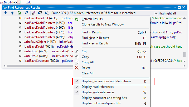Click the scrollbar down arrow in results
The image size is (189, 107).
click(184, 61)
